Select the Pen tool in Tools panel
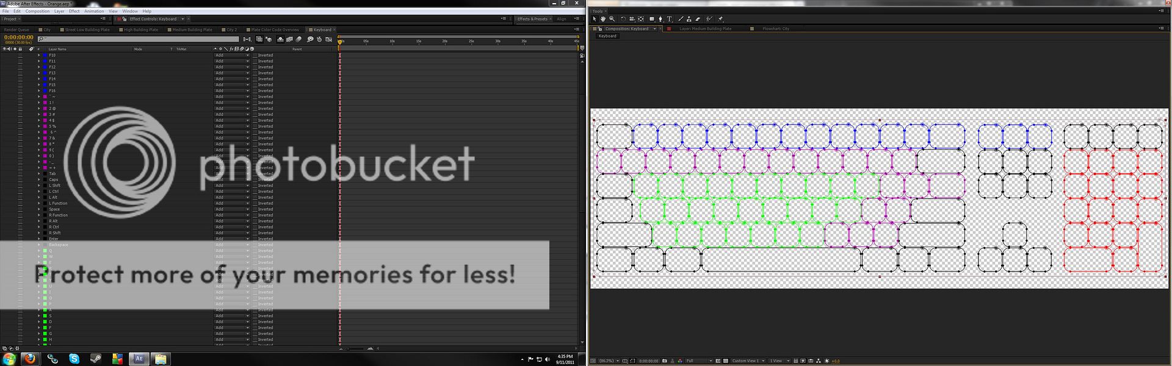This screenshot has width=1172, height=366. coord(660,19)
